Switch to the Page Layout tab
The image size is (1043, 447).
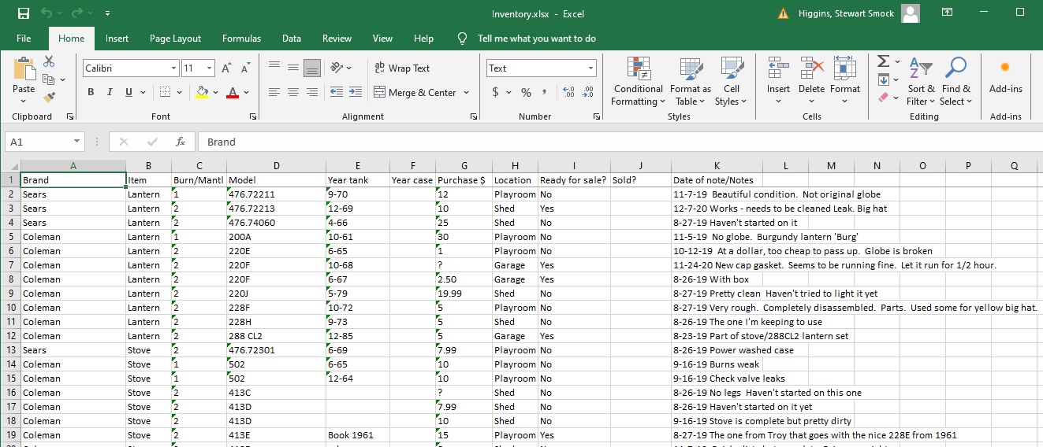point(175,39)
